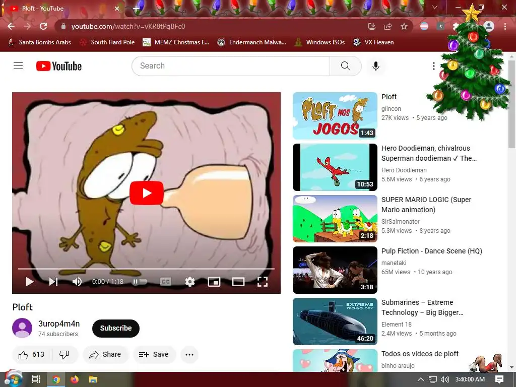Enter full screen mode
The width and height of the screenshot is (516, 387).
point(262,282)
